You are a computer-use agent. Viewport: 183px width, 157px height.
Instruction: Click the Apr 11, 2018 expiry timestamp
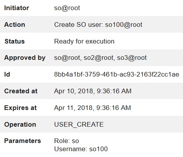point(93,108)
